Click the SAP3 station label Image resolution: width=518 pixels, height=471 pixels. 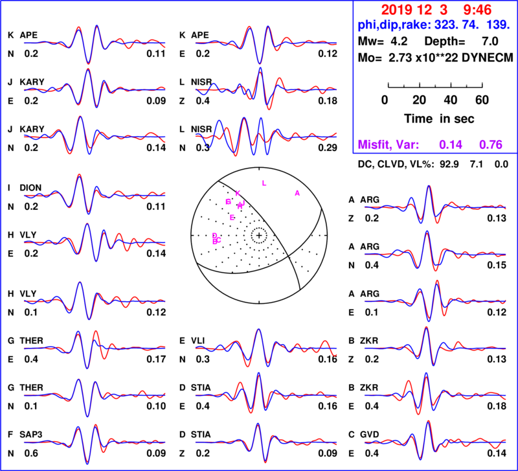click(31, 434)
